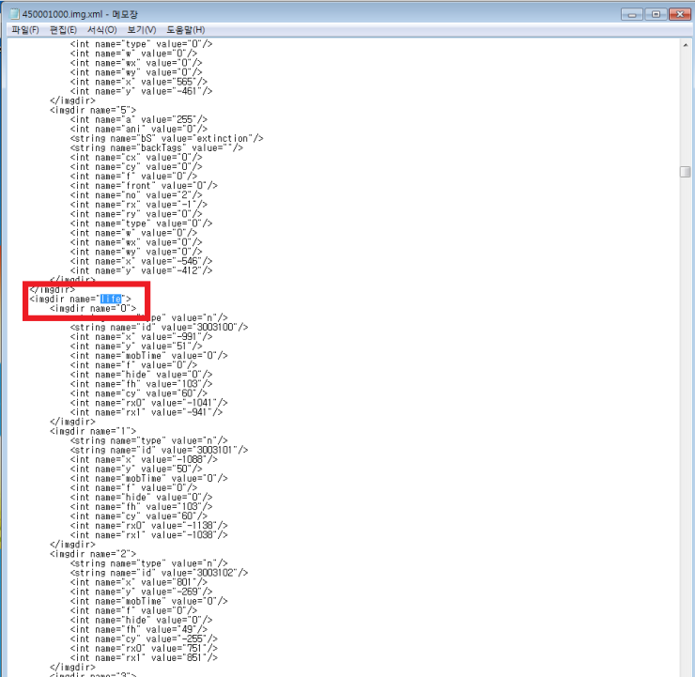
Task: Click the line name="a" value="255"
Action: pyautogui.click(x=139, y=119)
